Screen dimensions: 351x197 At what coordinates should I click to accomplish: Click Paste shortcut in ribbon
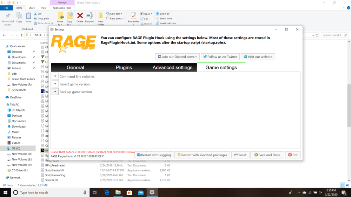point(44,23)
